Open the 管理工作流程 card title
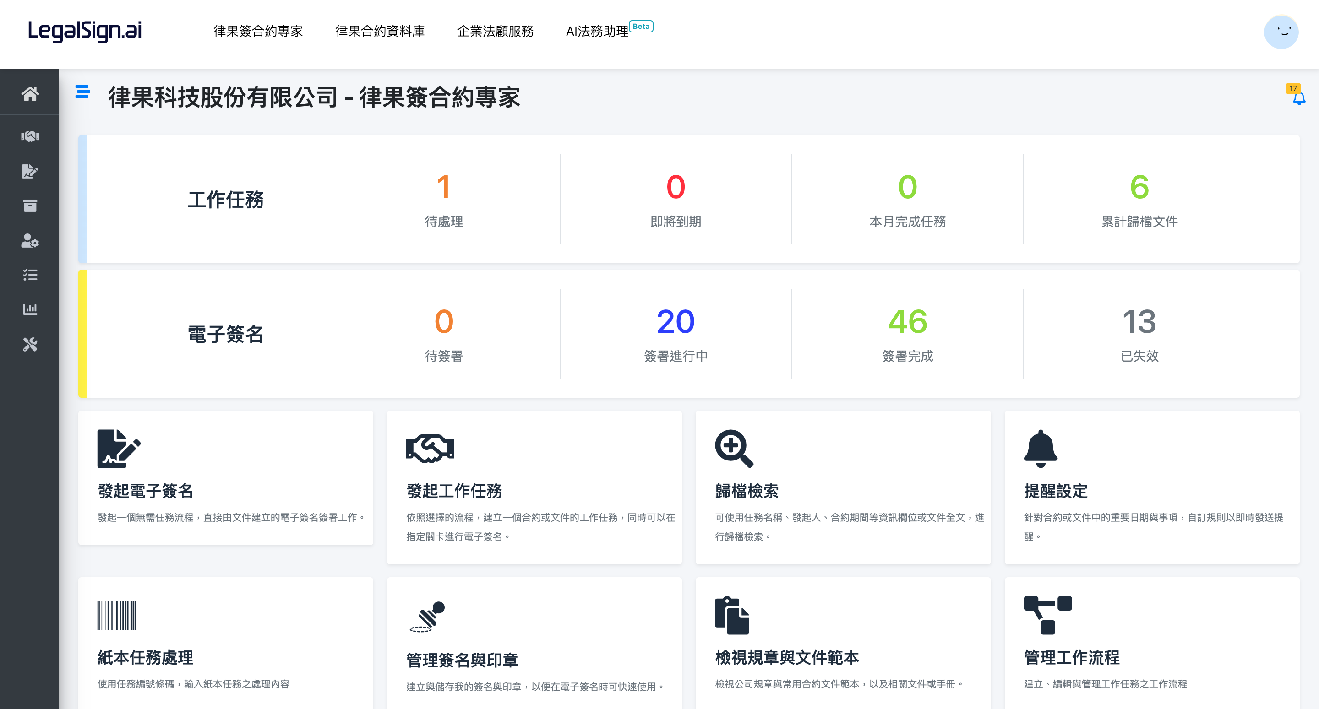 click(1072, 657)
